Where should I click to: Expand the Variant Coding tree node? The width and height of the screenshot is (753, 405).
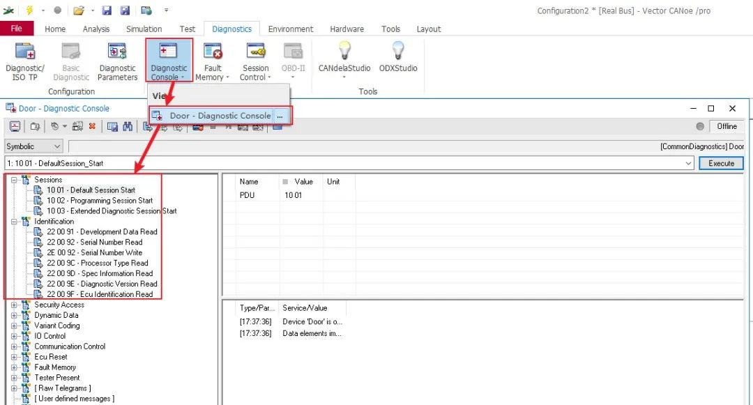14,326
